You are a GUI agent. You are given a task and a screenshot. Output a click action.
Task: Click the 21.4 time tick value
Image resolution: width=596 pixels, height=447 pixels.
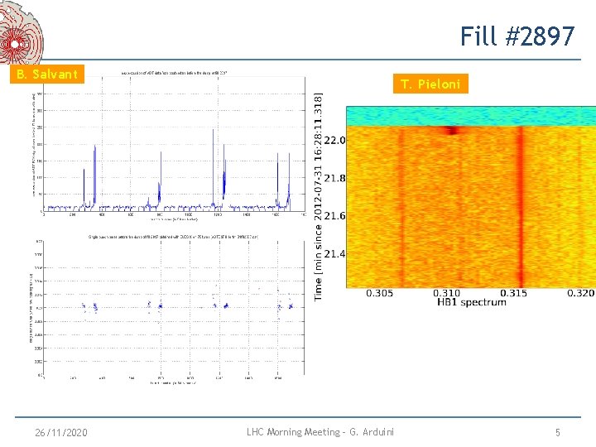tap(335, 253)
